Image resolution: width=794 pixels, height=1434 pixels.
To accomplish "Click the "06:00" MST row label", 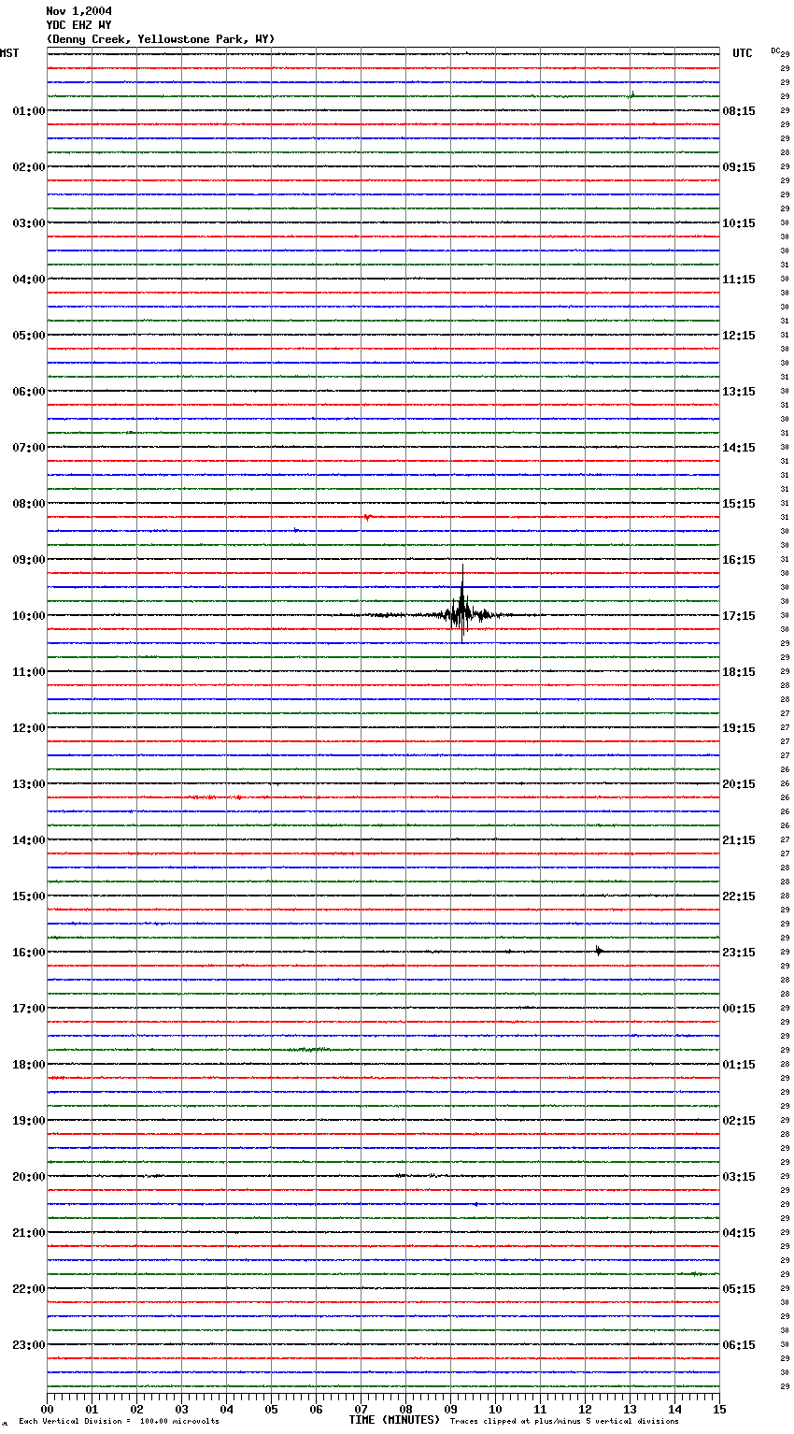I will click(x=29, y=392).
